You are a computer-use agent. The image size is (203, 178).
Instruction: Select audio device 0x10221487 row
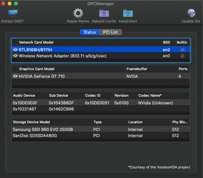click(x=25, y=109)
